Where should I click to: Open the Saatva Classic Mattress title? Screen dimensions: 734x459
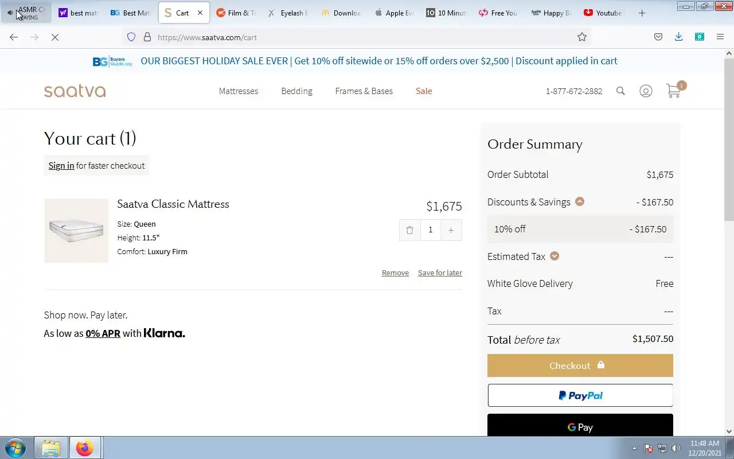(x=173, y=204)
